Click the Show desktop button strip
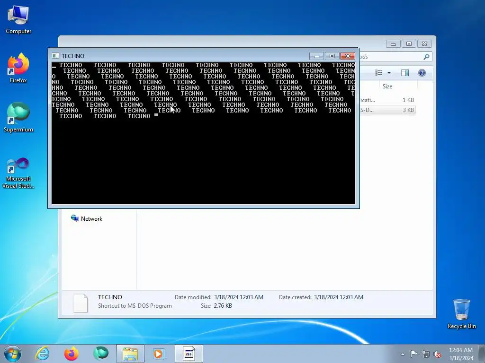This screenshot has width=485, height=363. coord(482,354)
